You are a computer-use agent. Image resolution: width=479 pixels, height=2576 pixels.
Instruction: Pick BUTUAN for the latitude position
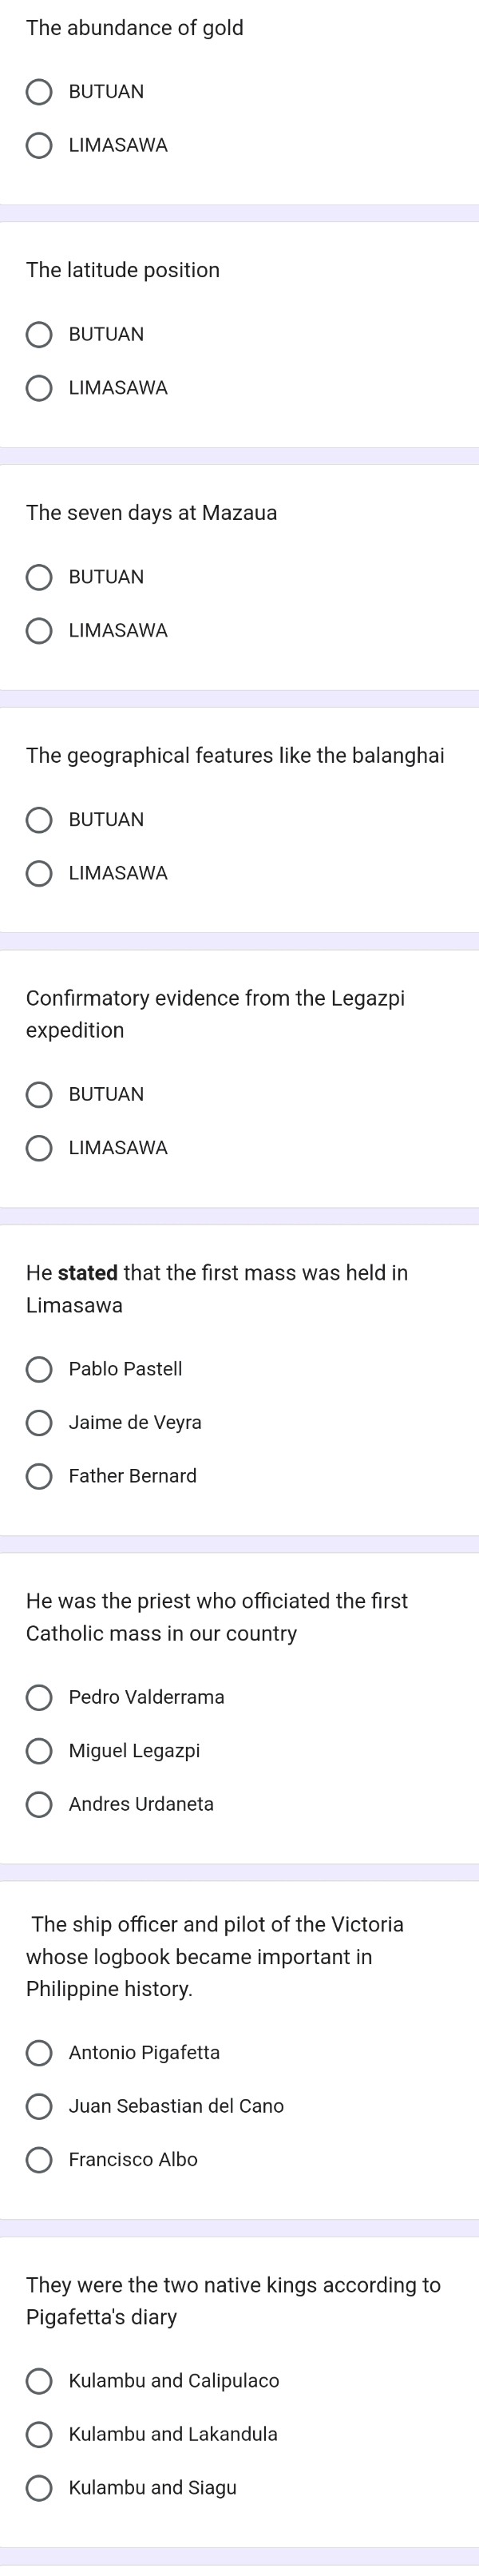click(39, 335)
